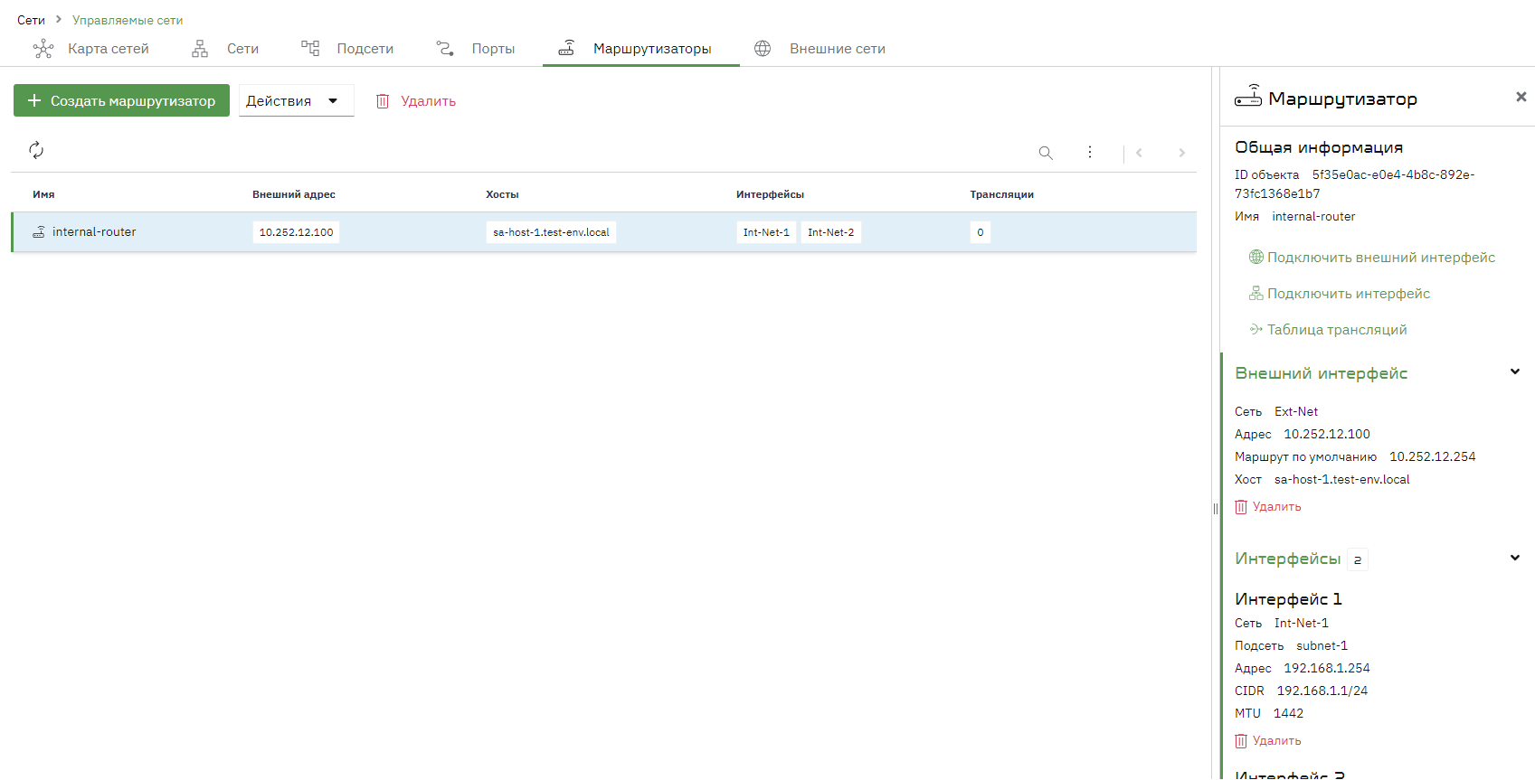Click the Сети tab icon
The width and height of the screenshot is (1535, 780).
pos(200,49)
